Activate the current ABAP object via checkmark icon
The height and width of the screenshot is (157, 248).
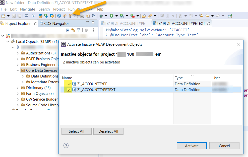click(x=59, y=16)
